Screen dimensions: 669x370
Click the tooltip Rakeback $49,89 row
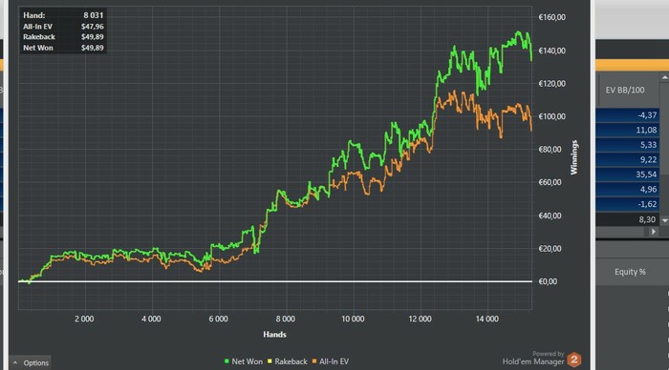click(63, 37)
